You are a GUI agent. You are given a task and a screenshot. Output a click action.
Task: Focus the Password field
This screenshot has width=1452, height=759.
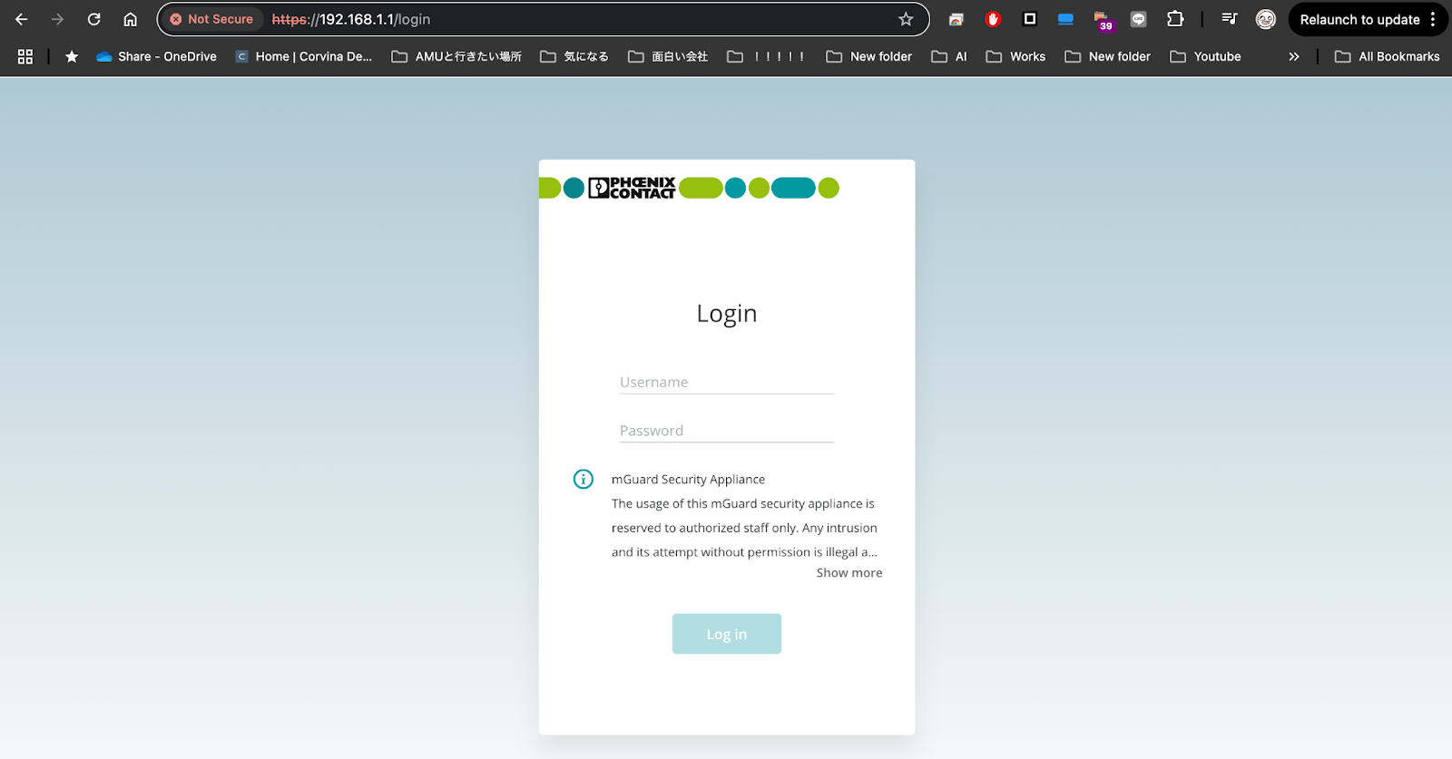pos(726,431)
